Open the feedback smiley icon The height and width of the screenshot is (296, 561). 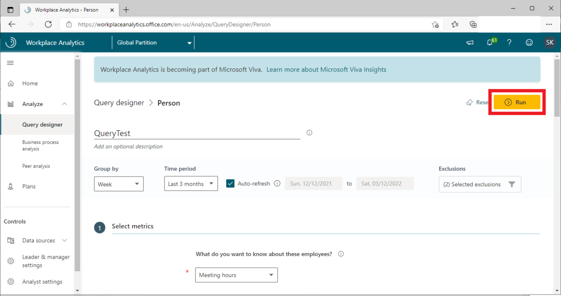(x=529, y=42)
